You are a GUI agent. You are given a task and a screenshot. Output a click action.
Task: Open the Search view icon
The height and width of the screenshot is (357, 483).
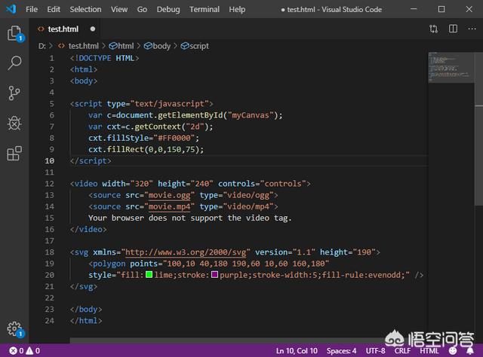(14, 63)
